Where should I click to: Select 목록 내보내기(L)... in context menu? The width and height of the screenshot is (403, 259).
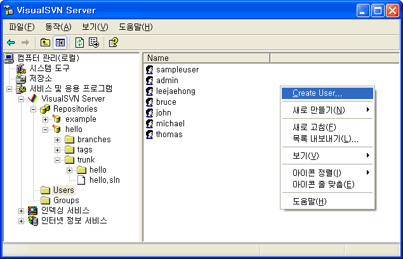(326, 138)
